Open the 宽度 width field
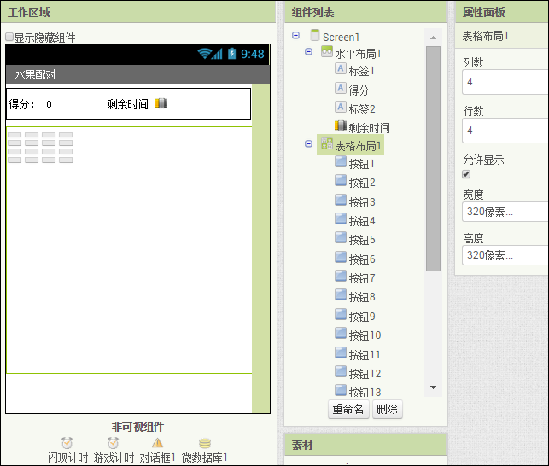 click(505, 212)
